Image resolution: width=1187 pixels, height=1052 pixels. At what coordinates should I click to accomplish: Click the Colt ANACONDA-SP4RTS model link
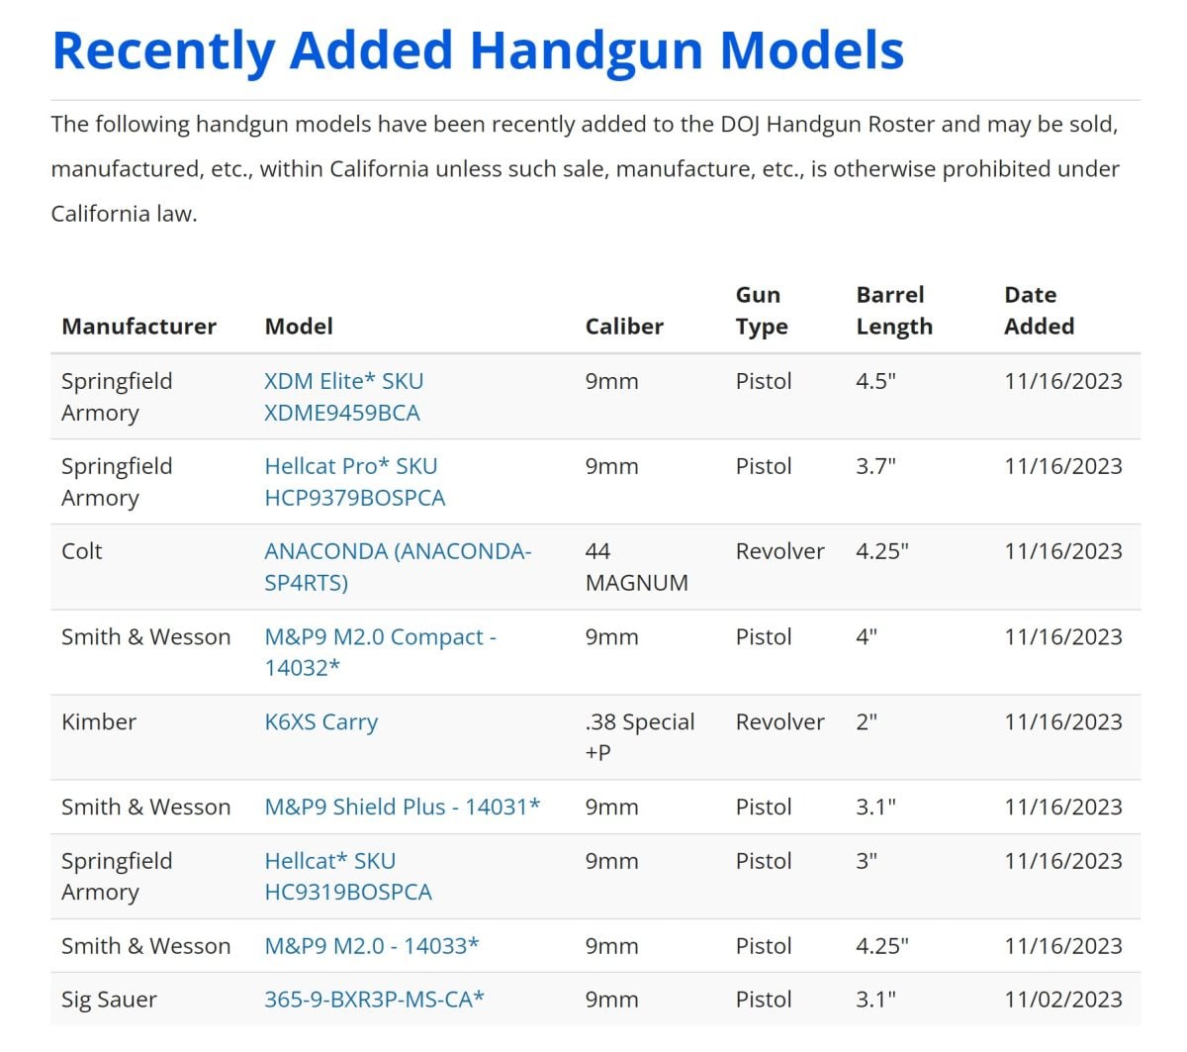coord(397,566)
